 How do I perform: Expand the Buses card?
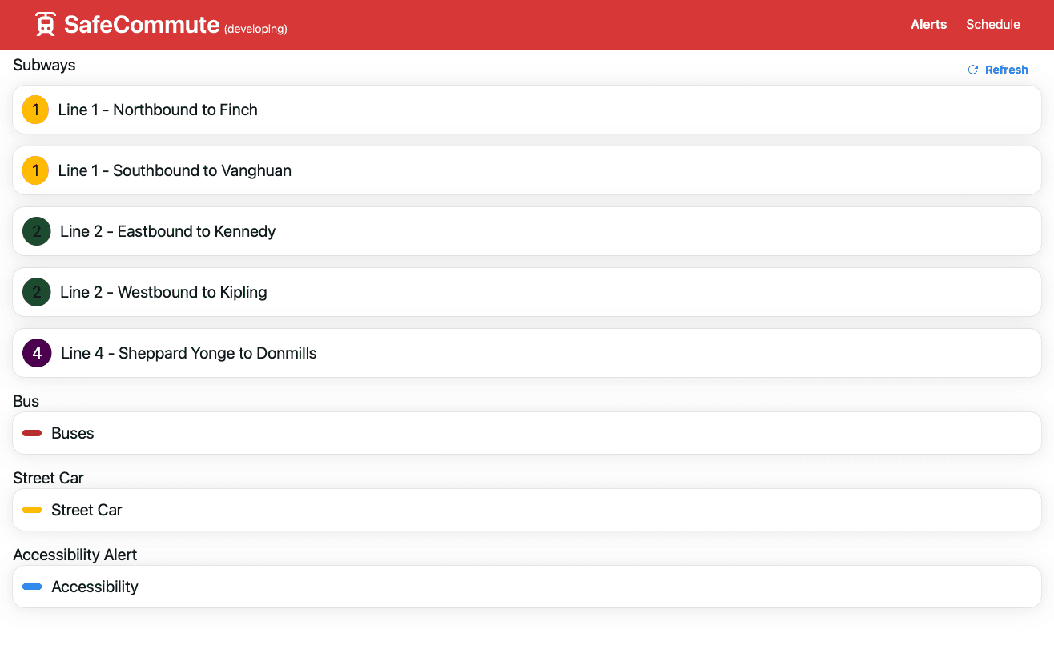click(527, 432)
